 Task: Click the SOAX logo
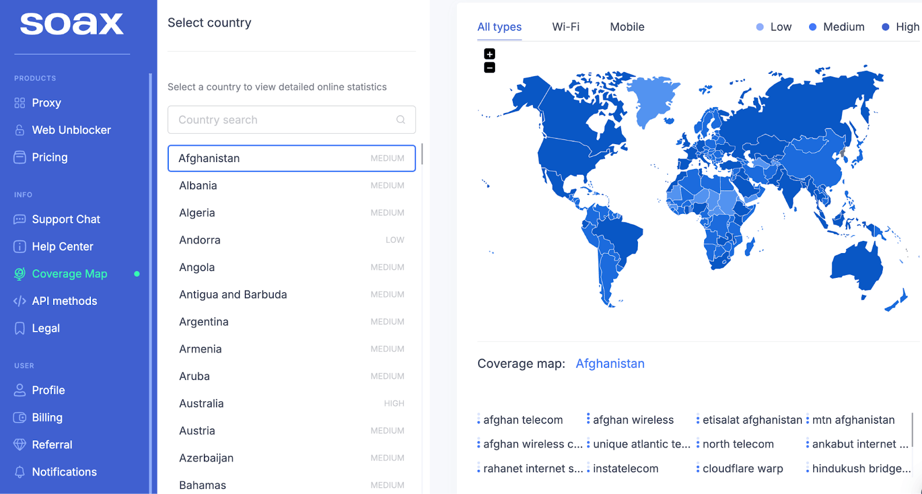pos(72,24)
